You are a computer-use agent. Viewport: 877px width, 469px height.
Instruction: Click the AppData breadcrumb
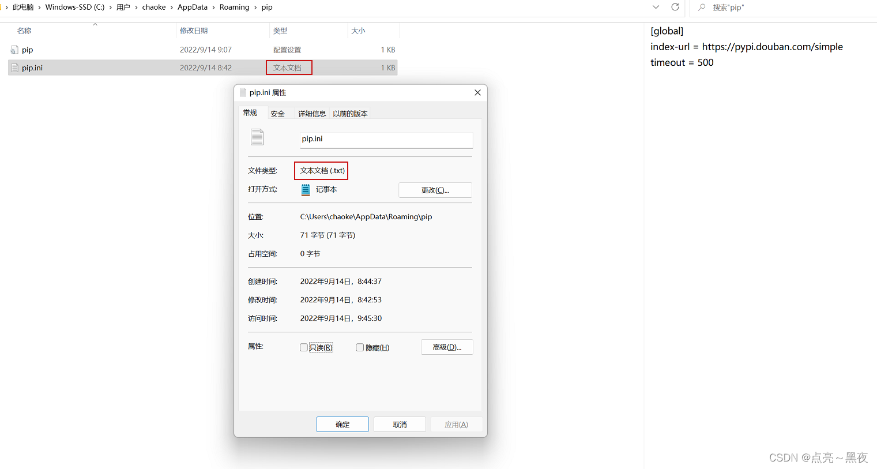[x=193, y=7]
